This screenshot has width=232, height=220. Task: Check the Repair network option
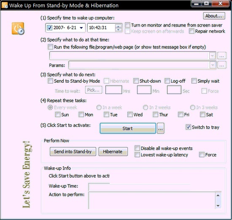[192, 31]
